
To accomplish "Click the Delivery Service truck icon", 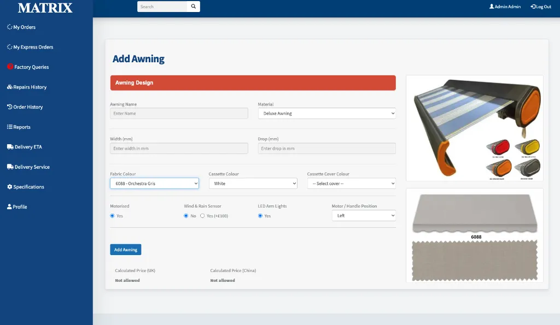I will [x=10, y=167].
